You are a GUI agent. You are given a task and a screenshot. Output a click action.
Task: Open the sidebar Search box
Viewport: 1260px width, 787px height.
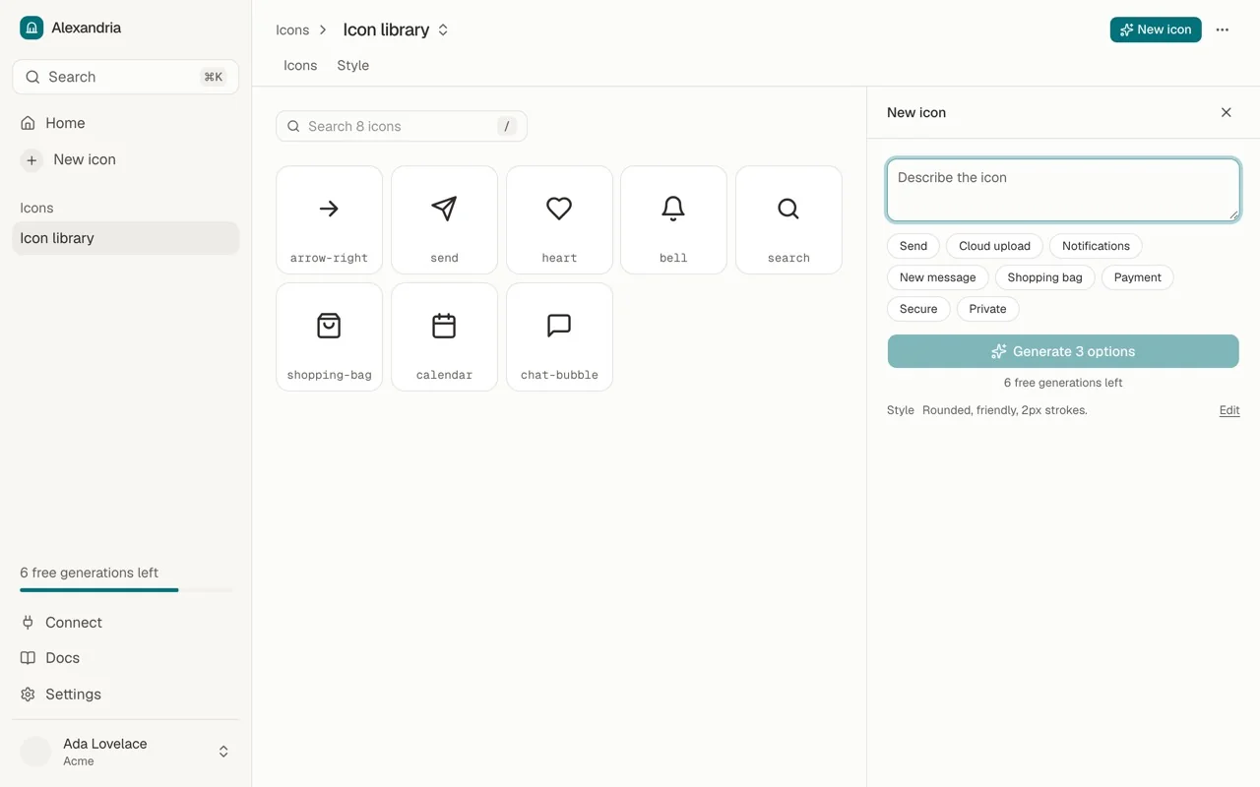[x=125, y=77]
